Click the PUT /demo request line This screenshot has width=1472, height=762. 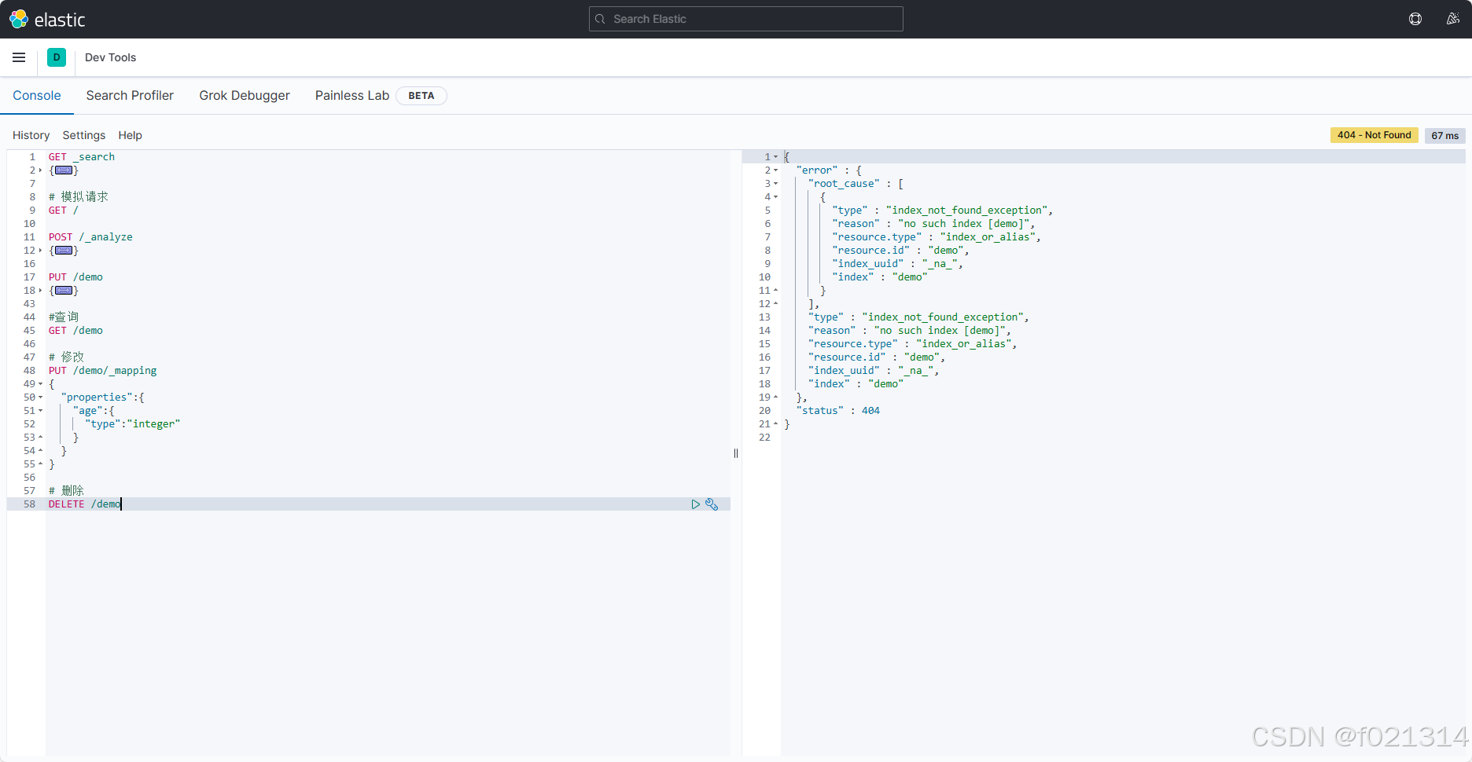[75, 277]
